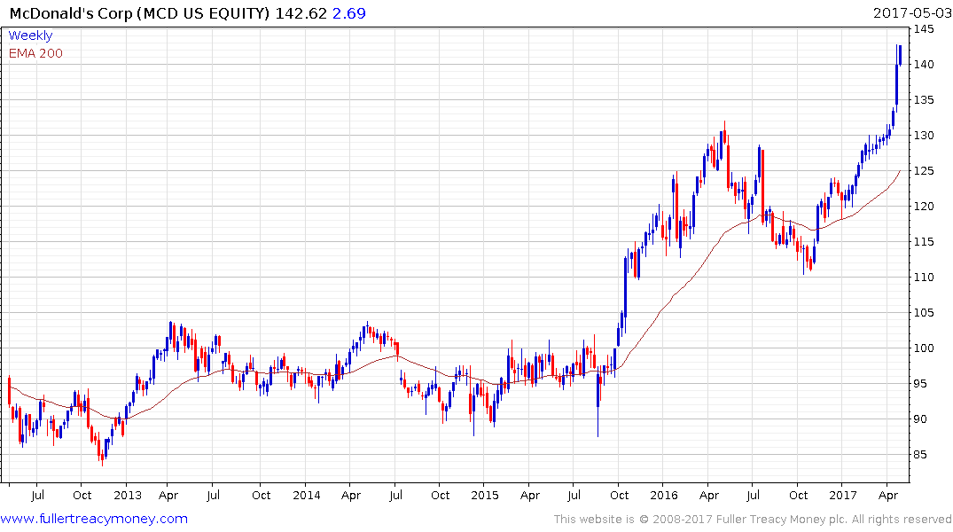Click the 100 price axis label
The width and height of the screenshot is (953, 532).
tap(924, 348)
